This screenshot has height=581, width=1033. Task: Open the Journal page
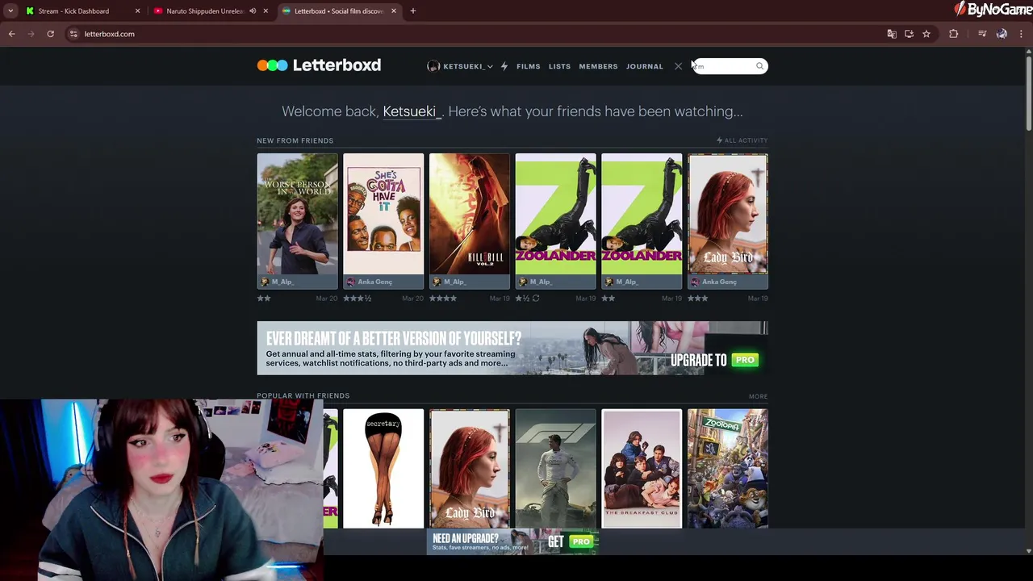[645, 66]
